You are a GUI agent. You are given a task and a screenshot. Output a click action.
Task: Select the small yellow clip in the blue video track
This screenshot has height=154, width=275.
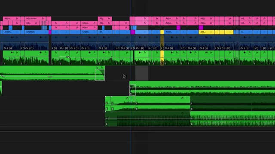click(x=162, y=32)
